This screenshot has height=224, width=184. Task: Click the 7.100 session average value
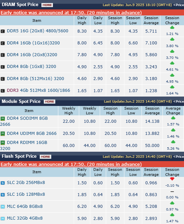[151, 43]
